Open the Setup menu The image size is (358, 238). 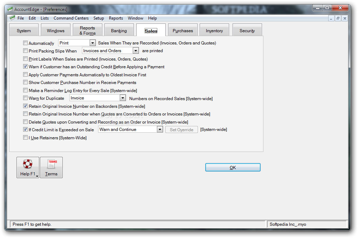click(99, 18)
